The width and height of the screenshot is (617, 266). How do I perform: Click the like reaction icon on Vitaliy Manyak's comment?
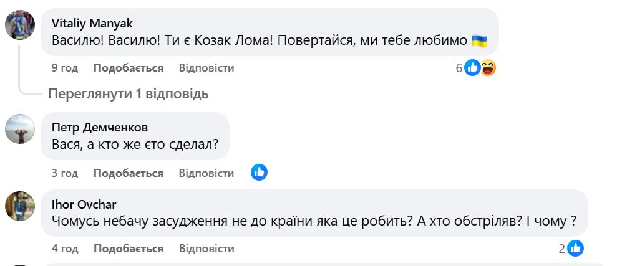pos(472,68)
